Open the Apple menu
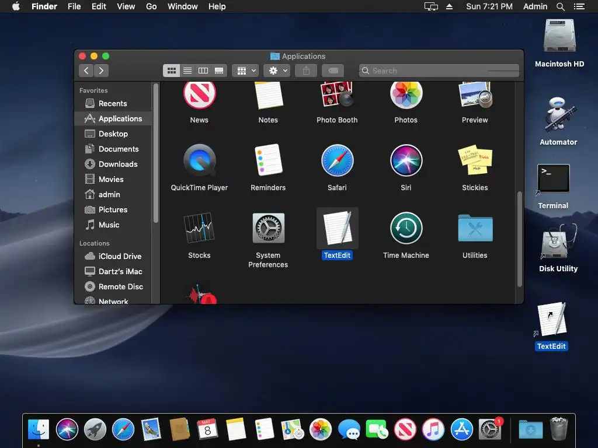 (x=16, y=6)
